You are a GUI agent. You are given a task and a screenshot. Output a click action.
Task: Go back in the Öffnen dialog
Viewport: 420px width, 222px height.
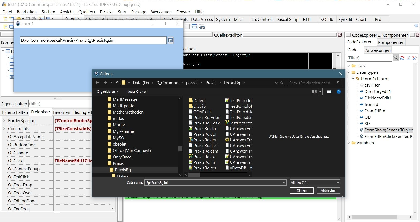click(97, 83)
